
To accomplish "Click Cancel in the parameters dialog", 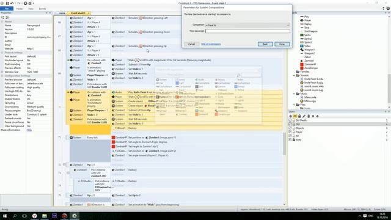I will tap(191, 44).
